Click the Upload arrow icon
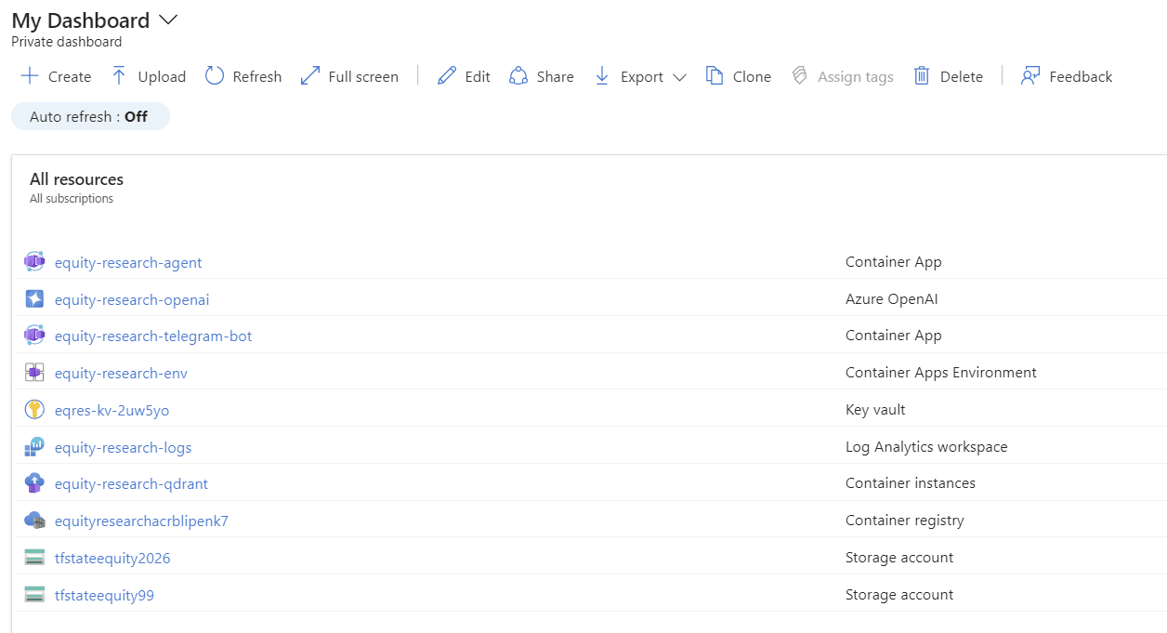The image size is (1167, 633). 119,76
